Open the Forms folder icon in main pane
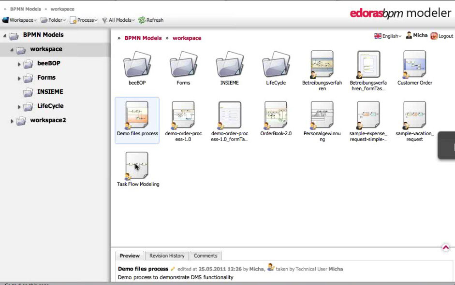Viewport: 455px width, 285px height. [x=183, y=64]
